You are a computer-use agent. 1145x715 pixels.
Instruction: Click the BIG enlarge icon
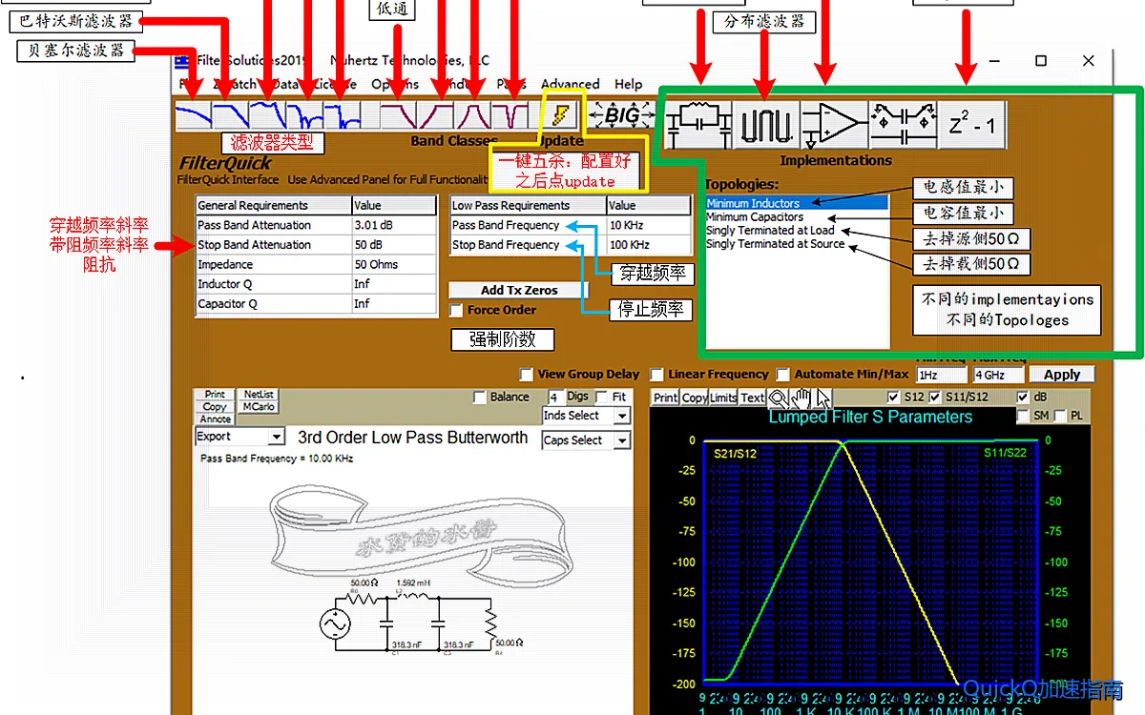[x=620, y=115]
